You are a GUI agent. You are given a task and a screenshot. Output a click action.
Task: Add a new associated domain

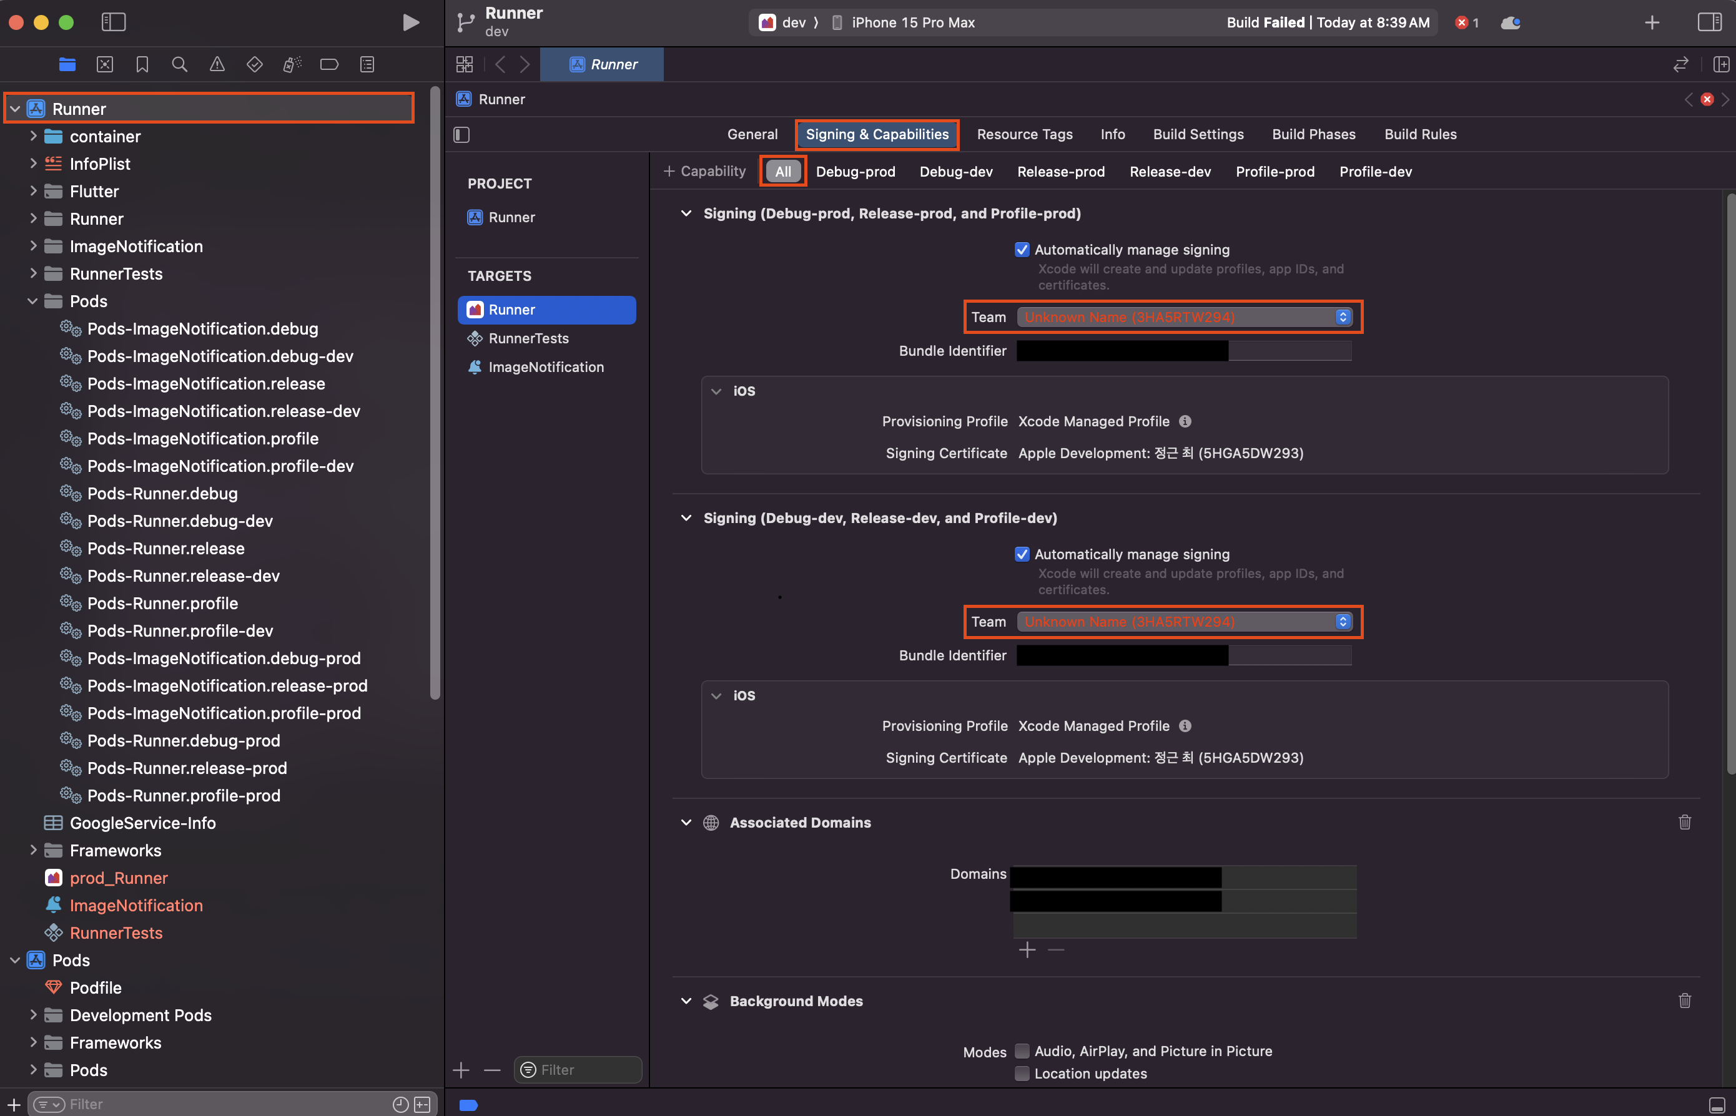[1027, 949]
